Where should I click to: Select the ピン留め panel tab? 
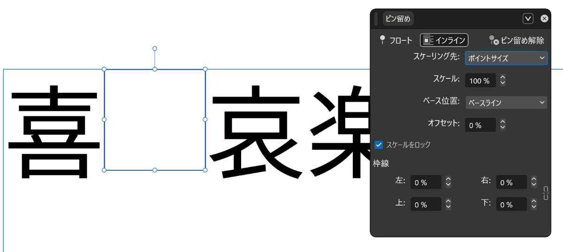point(398,19)
